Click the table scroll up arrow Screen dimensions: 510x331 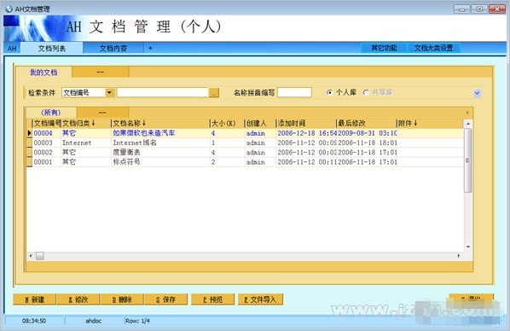click(467, 124)
